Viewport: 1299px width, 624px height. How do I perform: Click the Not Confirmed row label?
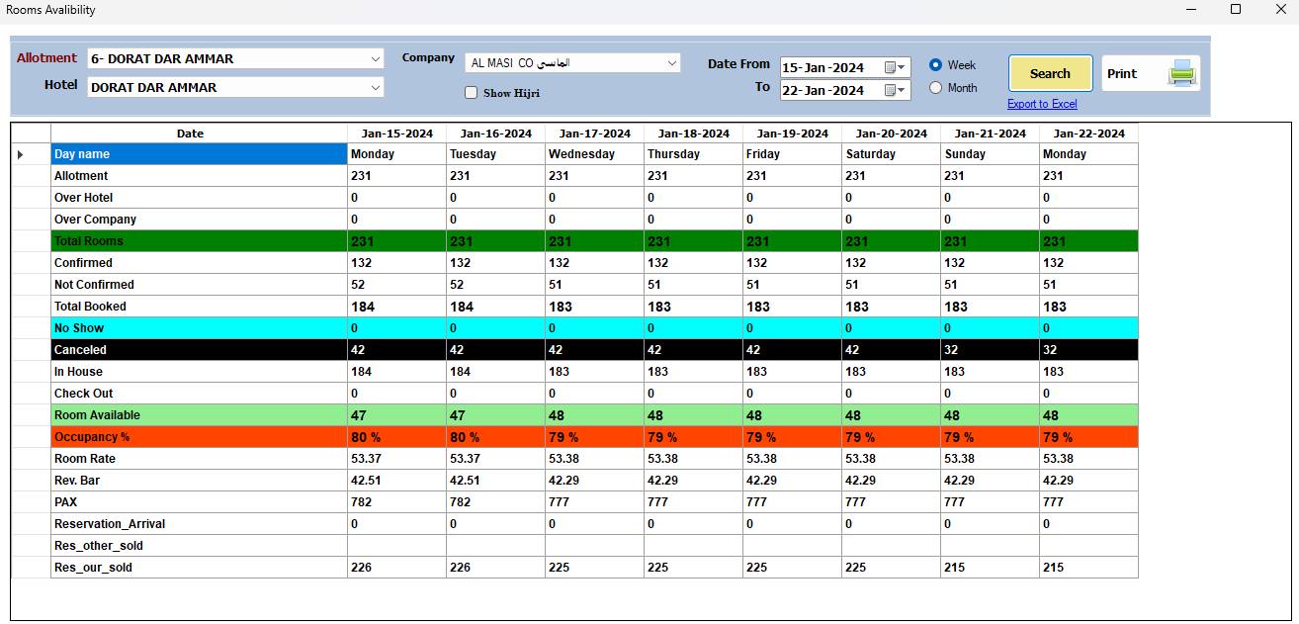pyautogui.click(x=199, y=285)
